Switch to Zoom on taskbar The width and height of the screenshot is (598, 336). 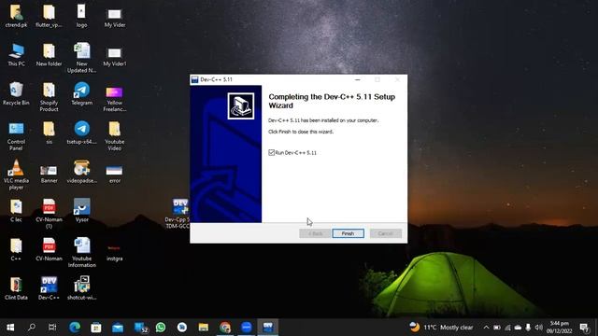coord(247,328)
